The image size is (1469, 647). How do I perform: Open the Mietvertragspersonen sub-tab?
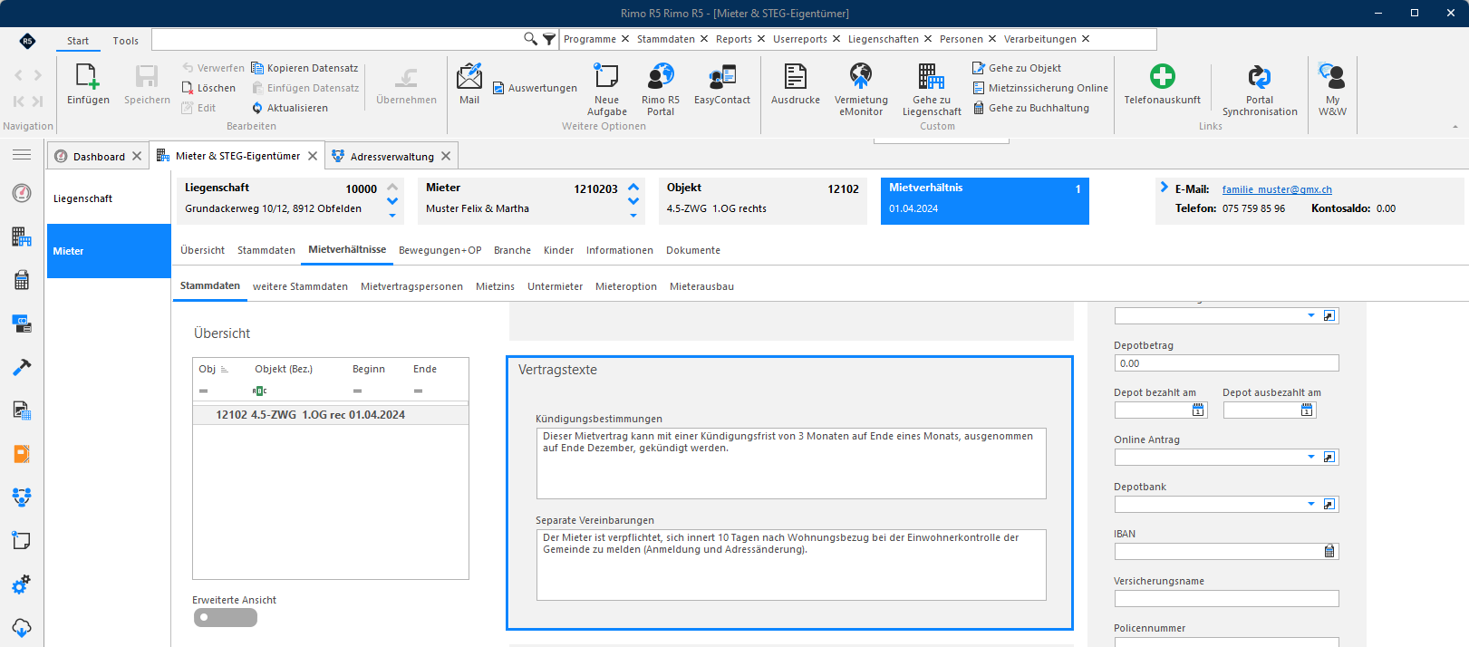pos(412,286)
